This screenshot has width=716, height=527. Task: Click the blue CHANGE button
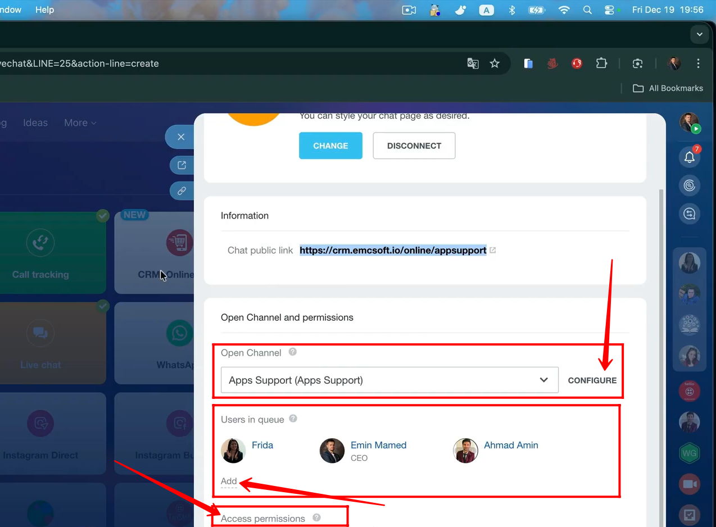tap(330, 146)
